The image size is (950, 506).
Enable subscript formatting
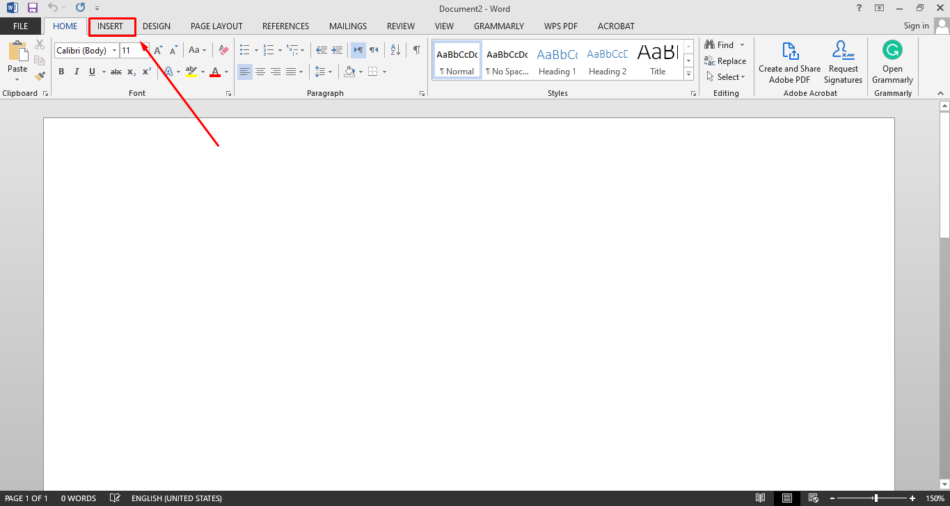(131, 71)
